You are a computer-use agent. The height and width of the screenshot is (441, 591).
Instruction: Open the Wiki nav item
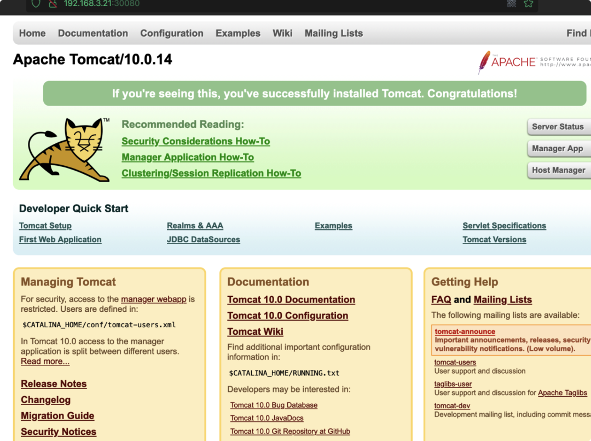pyautogui.click(x=283, y=33)
